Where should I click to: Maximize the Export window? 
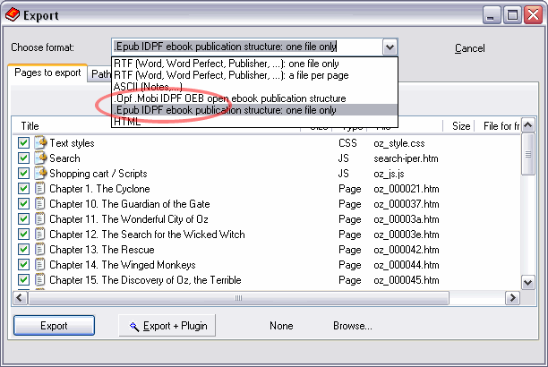pos(512,15)
